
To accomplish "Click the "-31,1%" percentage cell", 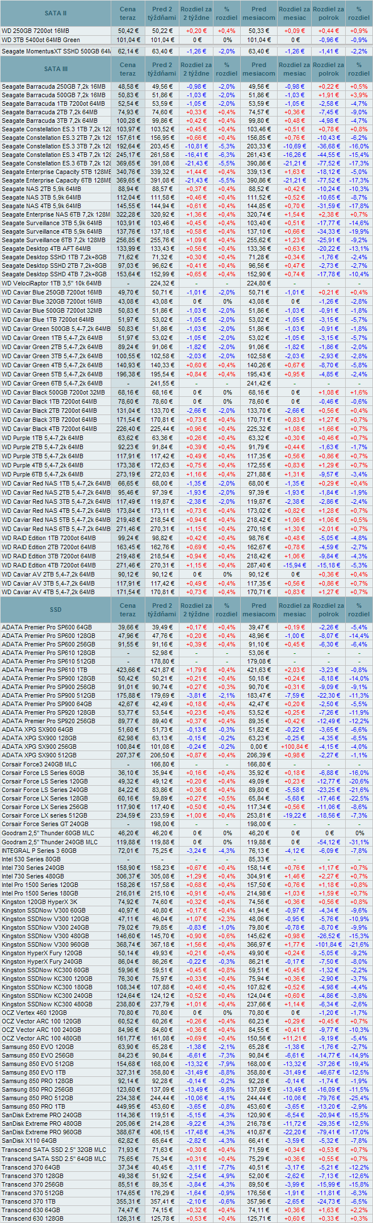I will [x=359, y=842].
